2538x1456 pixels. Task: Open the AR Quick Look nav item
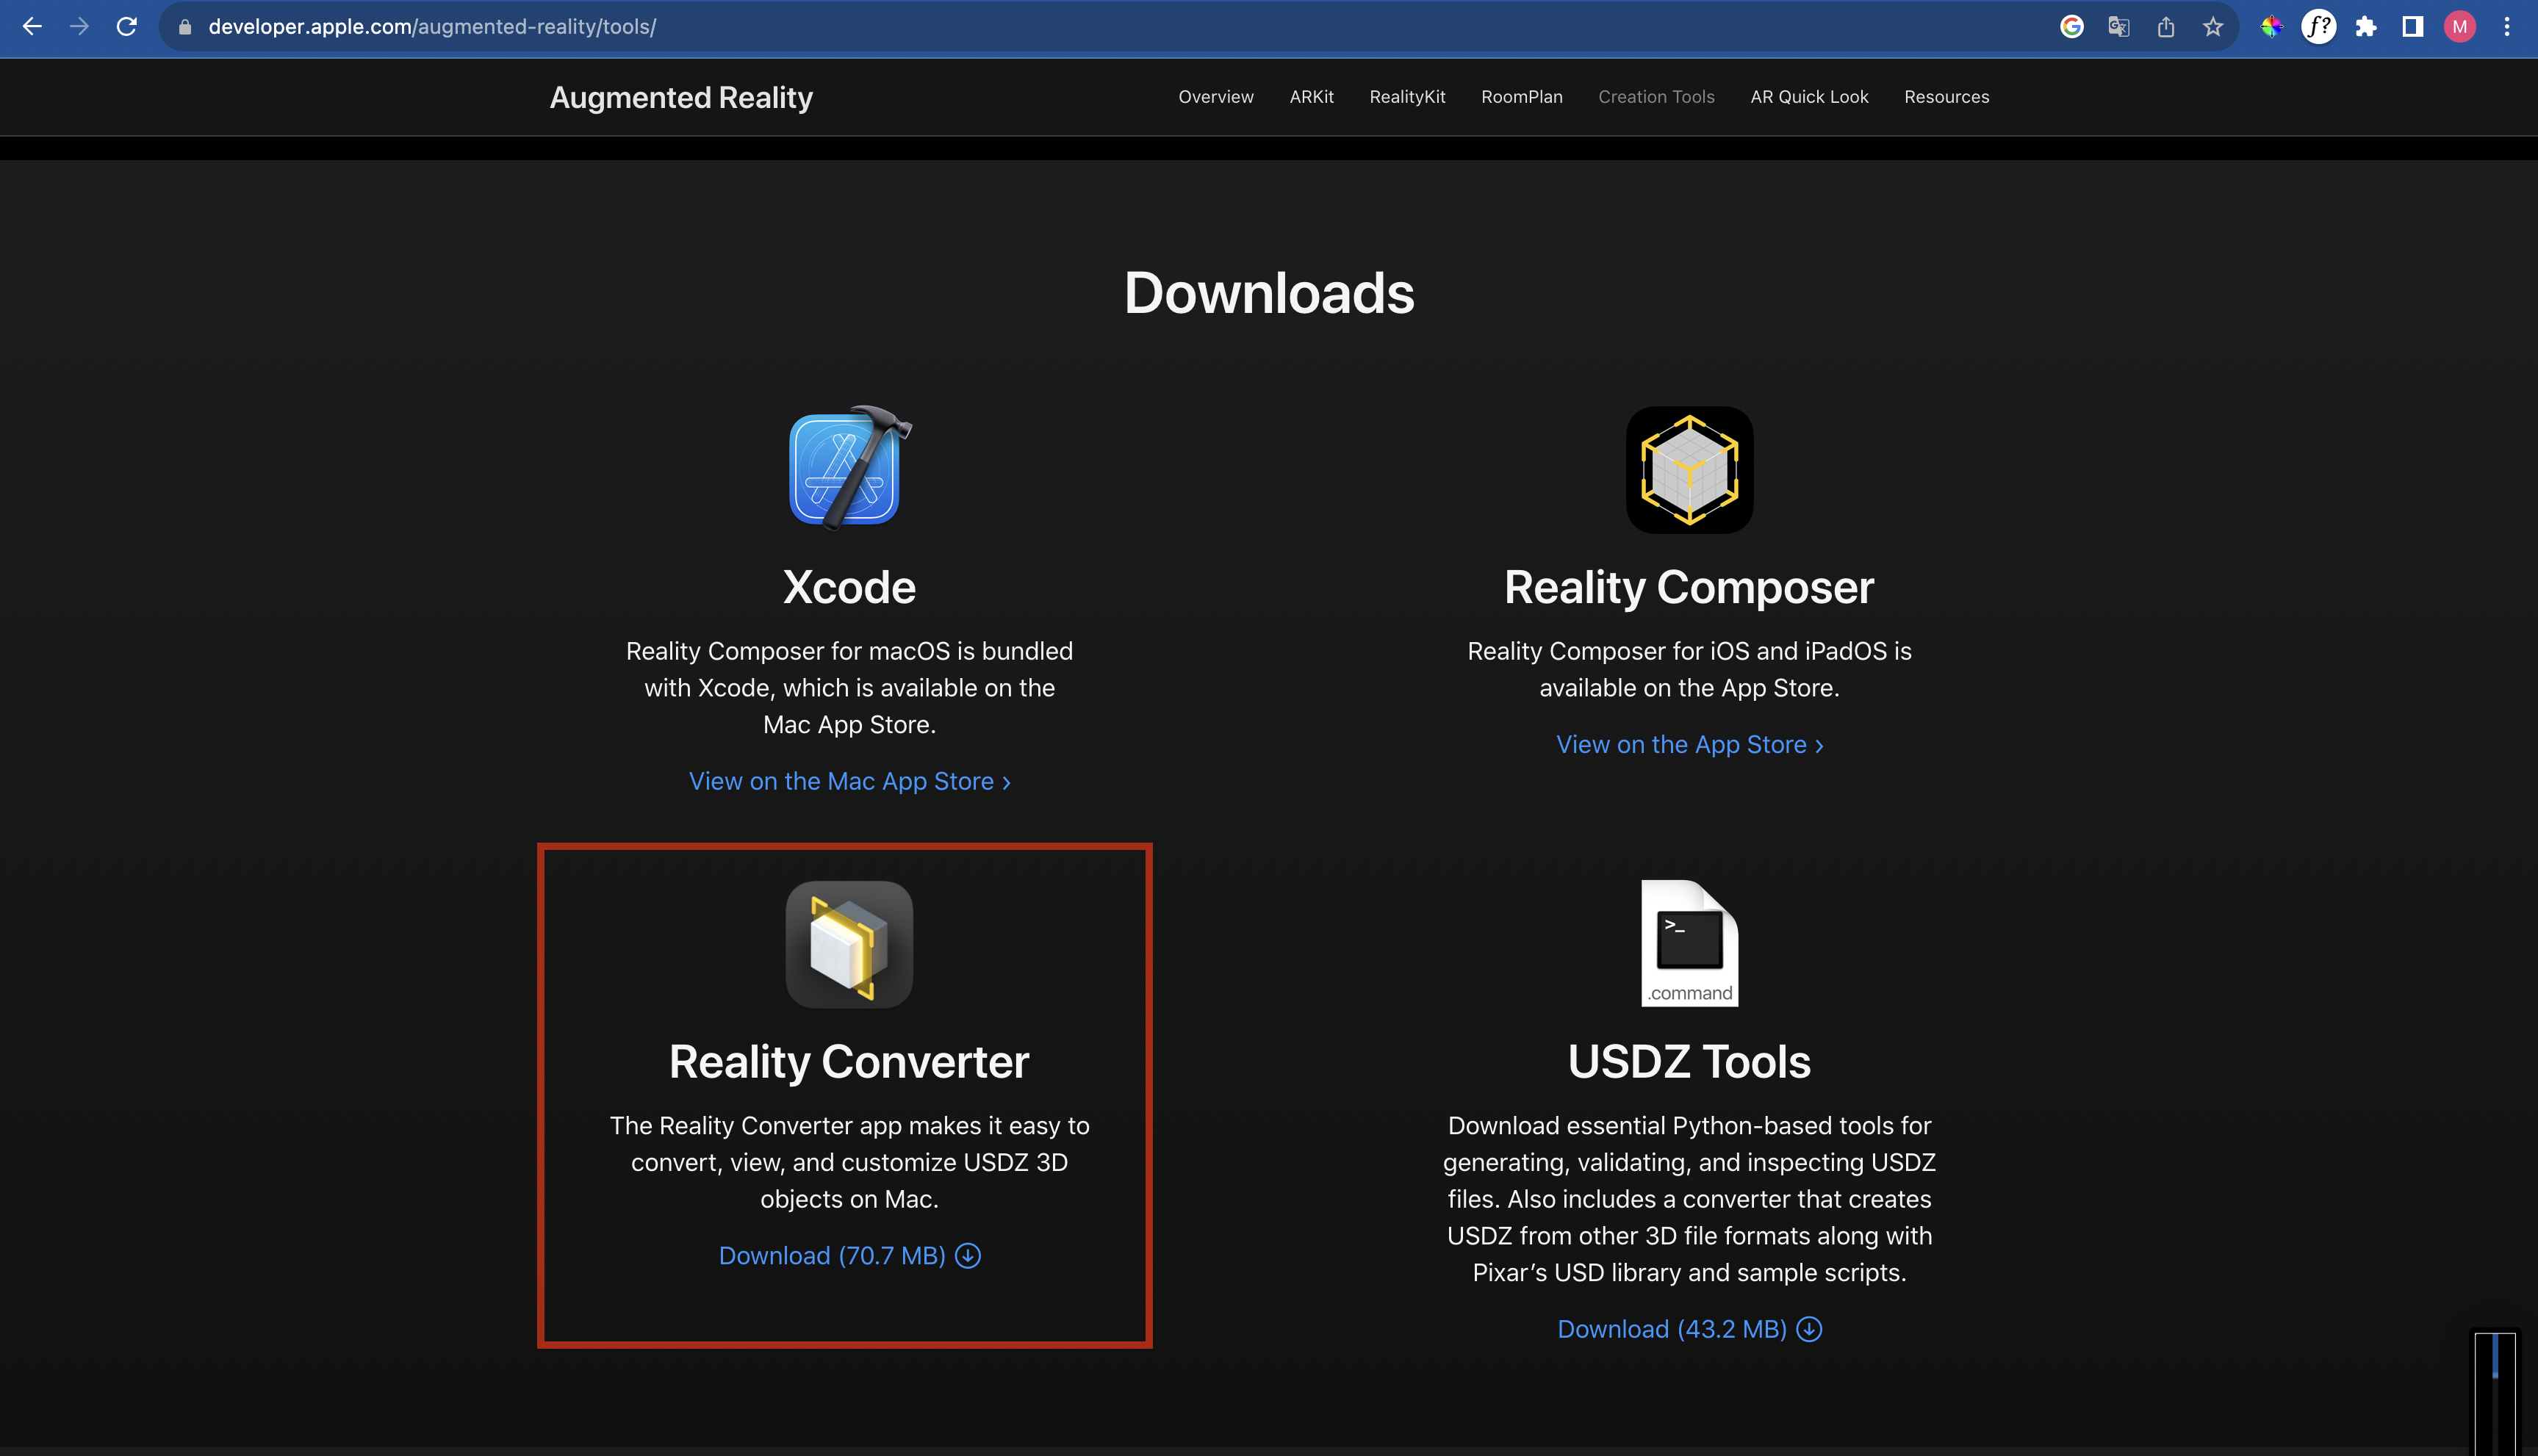click(x=1808, y=97)
